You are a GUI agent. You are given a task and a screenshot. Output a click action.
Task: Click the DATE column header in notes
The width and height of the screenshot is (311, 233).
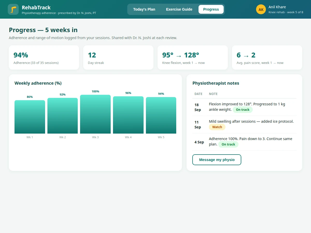pyautogui.click(x=199, y=94)
